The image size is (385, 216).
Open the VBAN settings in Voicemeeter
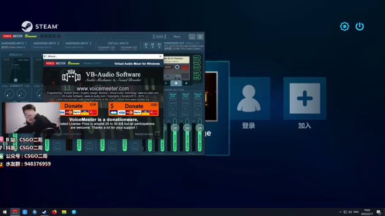tap(159, 36)
